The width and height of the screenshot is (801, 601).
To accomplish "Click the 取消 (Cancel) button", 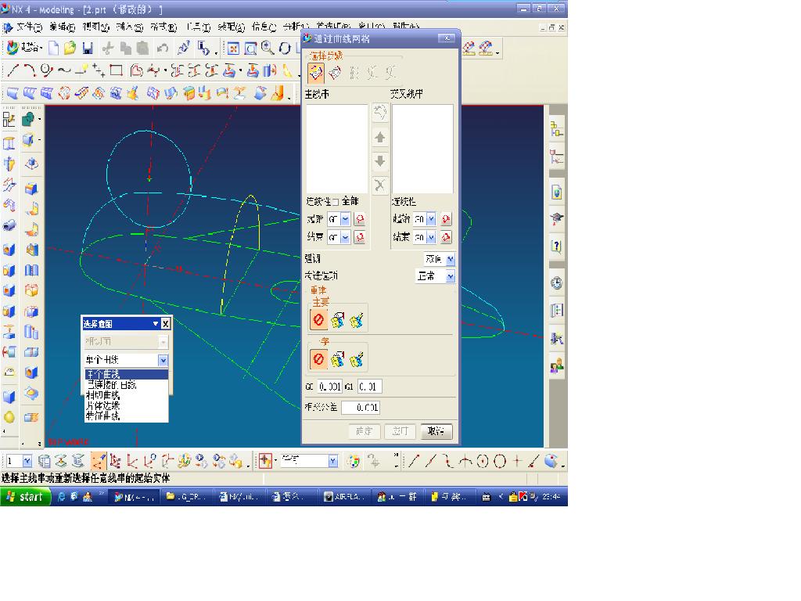I will pos(436,431).
